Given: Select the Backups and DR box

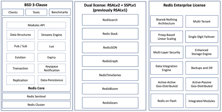Looking at the screenshot, I should point(202,68).
